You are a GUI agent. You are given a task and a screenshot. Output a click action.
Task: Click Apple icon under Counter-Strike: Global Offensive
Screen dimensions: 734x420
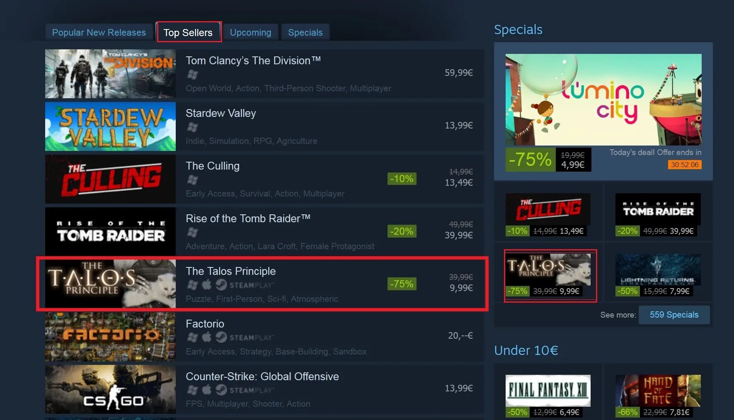click(x=207, y=390)
